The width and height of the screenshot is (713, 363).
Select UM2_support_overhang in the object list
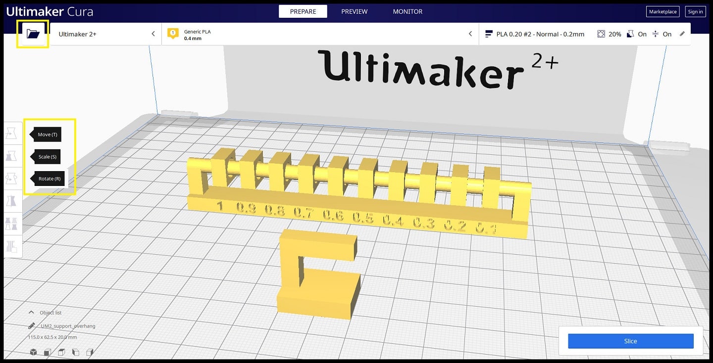coord(68,326)
